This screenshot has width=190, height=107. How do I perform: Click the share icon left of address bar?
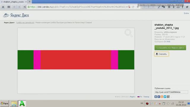click(x=25, y=7)
